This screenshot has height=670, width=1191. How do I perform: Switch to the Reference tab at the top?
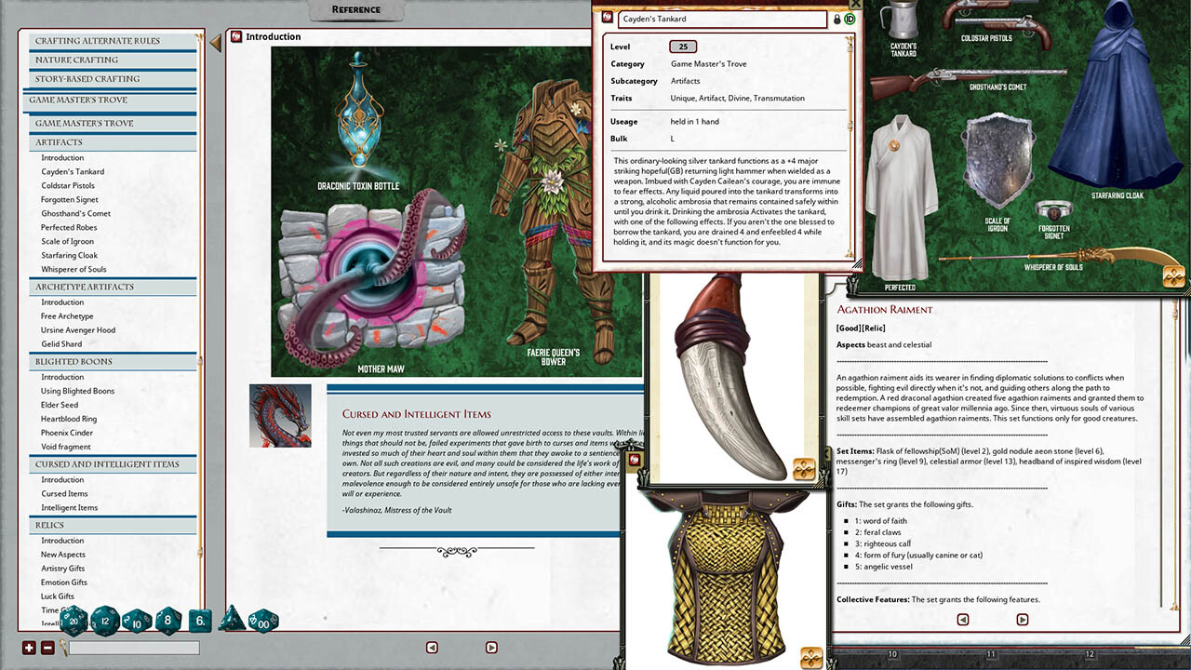(x=356, y=8)
